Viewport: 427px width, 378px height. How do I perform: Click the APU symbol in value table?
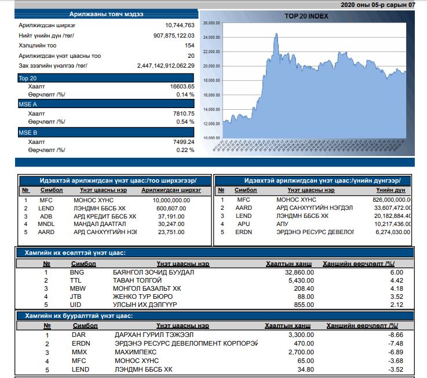point(243,224)
